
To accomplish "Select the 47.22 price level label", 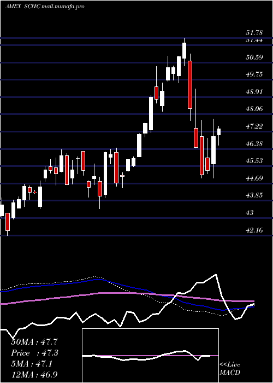I will click(x=254, y=126).
